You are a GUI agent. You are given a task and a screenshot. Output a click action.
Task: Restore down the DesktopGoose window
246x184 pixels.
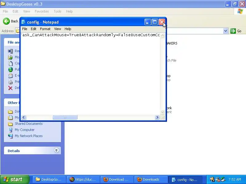tap(235, 4)
